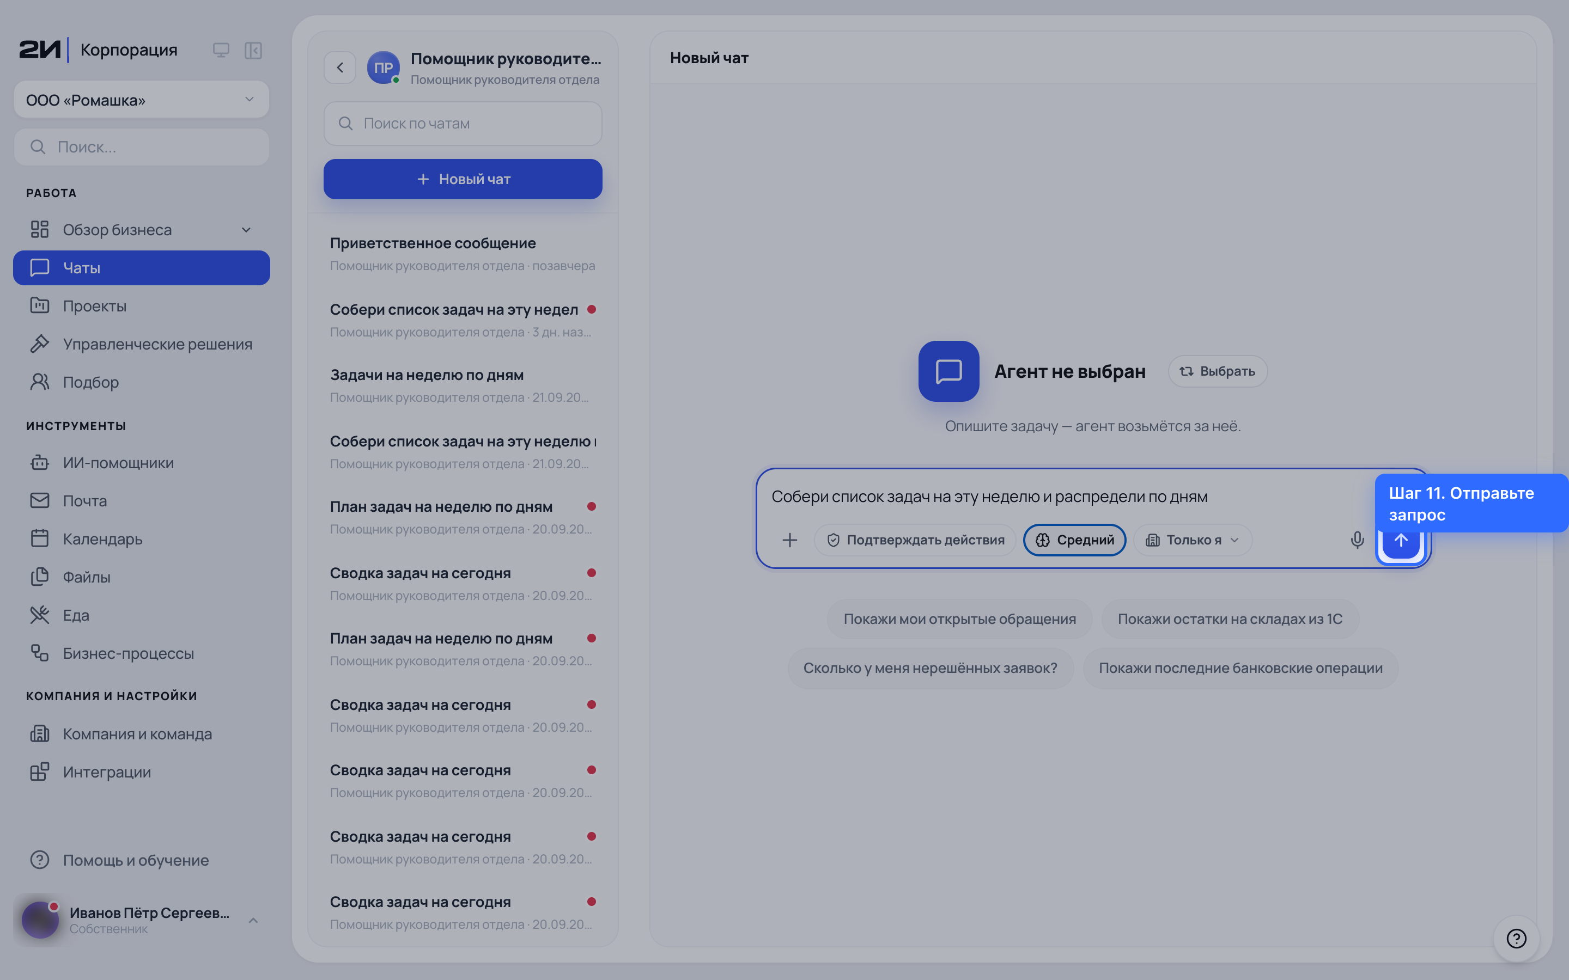Open Помощь и обучение
This screenshot has width=1569, height=980.
pyautogui.click(x=141, y=860)
